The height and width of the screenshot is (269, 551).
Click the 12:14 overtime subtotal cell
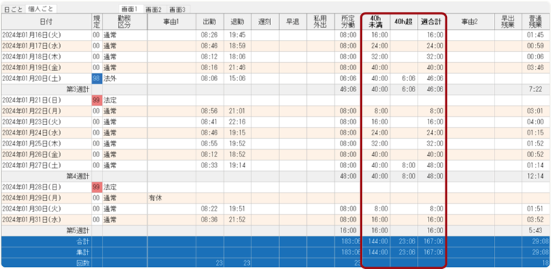click(536, 176)
